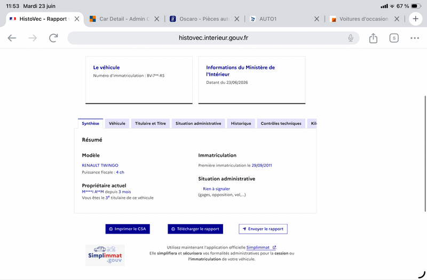
Task: Click the 3 mois ownership duration
Action: click(x=125, y=191)
